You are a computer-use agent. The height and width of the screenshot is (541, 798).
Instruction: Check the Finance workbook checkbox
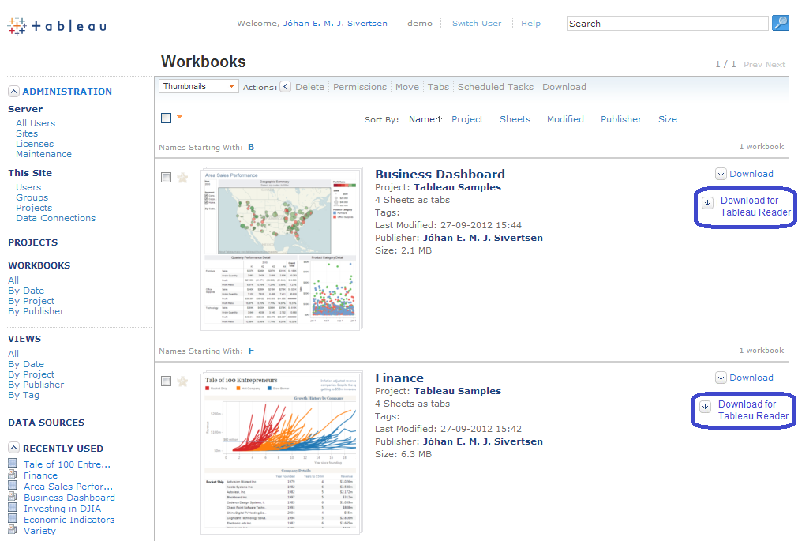pos(166,381)
